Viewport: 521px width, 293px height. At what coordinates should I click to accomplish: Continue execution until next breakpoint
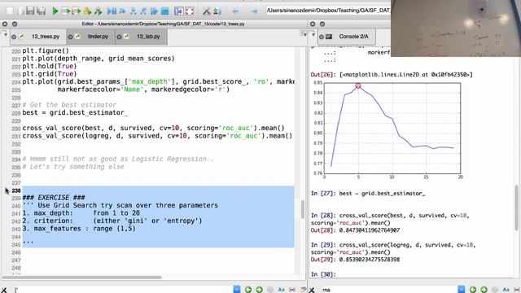click(x=154, y=11)
